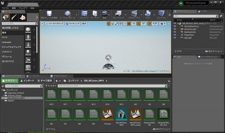Toggle visibility of MatineeActor
This screenshot has width=225, height=133.
(175, 32)
